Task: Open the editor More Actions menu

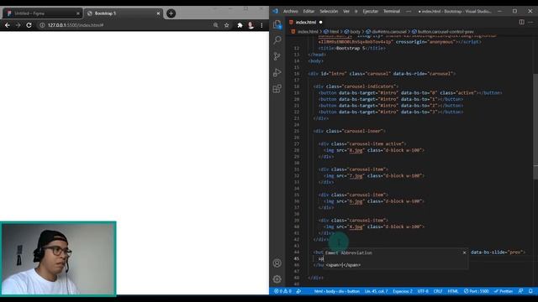Action: (x=530, y=23)
